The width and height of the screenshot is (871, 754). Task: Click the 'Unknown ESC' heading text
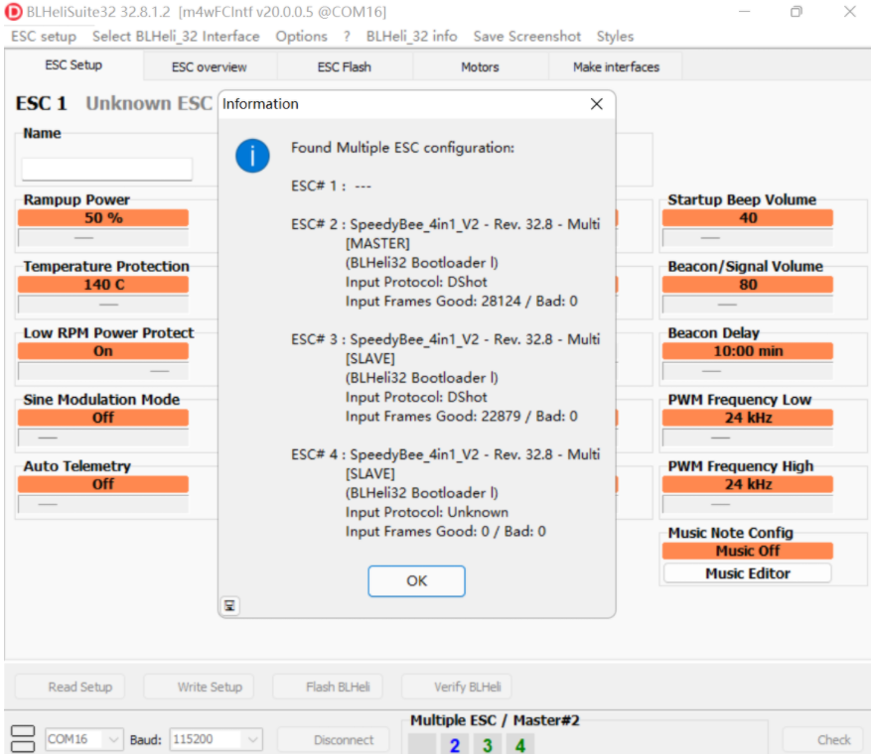pyautogui.click(x=149, y=104)
